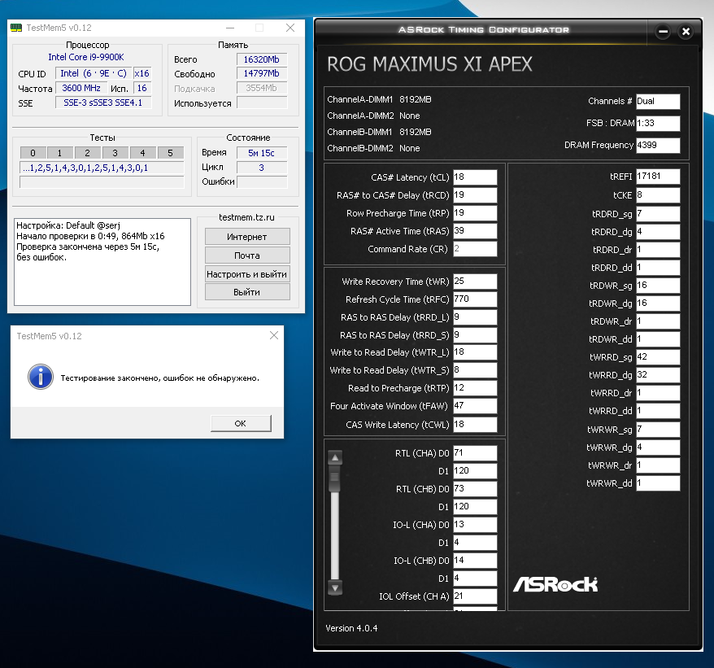Click the Интернет button
The width and height of the screenshot is (714, 668).
(247, 237)
